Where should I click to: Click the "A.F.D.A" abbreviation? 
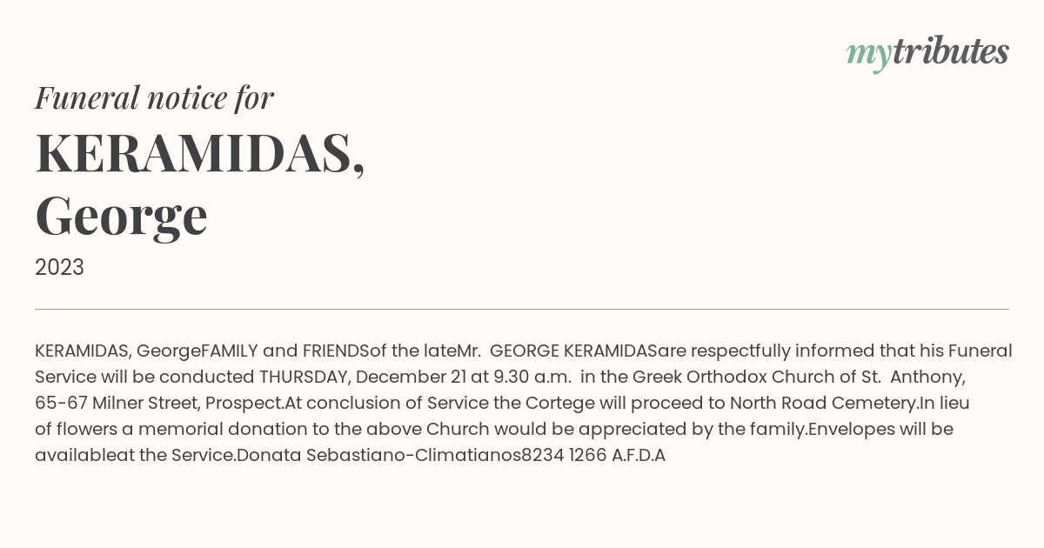point(639,456)
